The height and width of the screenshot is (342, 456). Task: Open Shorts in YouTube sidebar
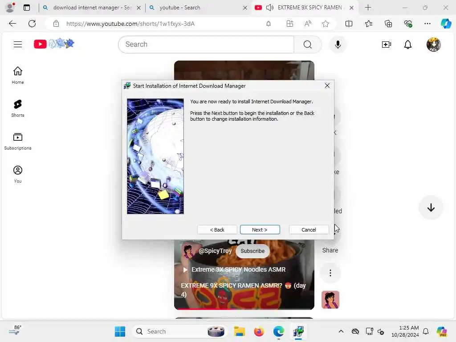pos(18,108)
